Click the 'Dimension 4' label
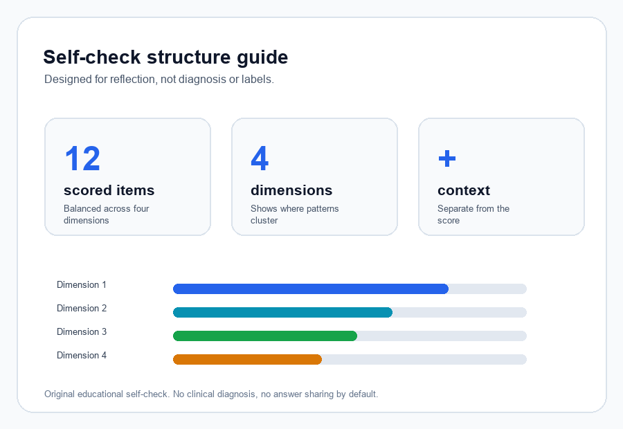This screenshot has height=429, width=623. [82, 355]
